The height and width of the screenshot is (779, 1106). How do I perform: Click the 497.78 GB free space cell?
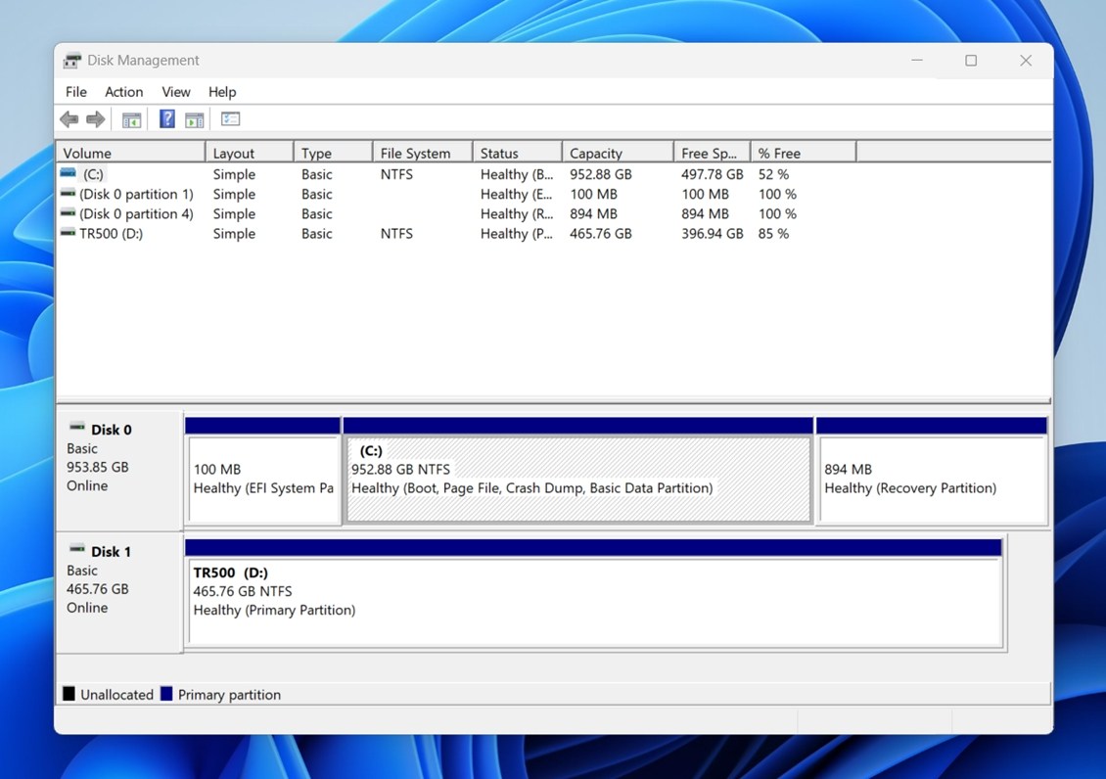click(713, 174)
